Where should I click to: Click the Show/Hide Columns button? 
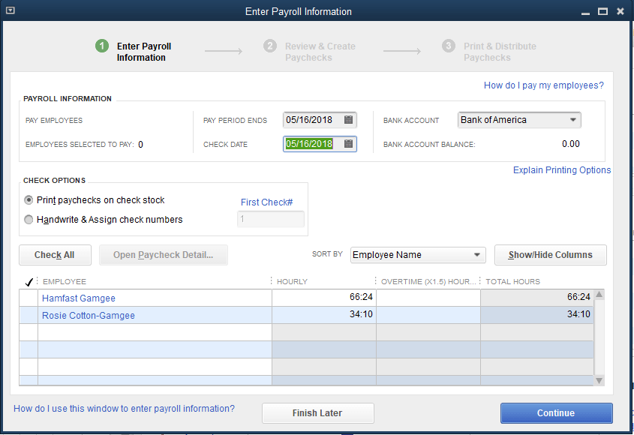pos(550,255)
